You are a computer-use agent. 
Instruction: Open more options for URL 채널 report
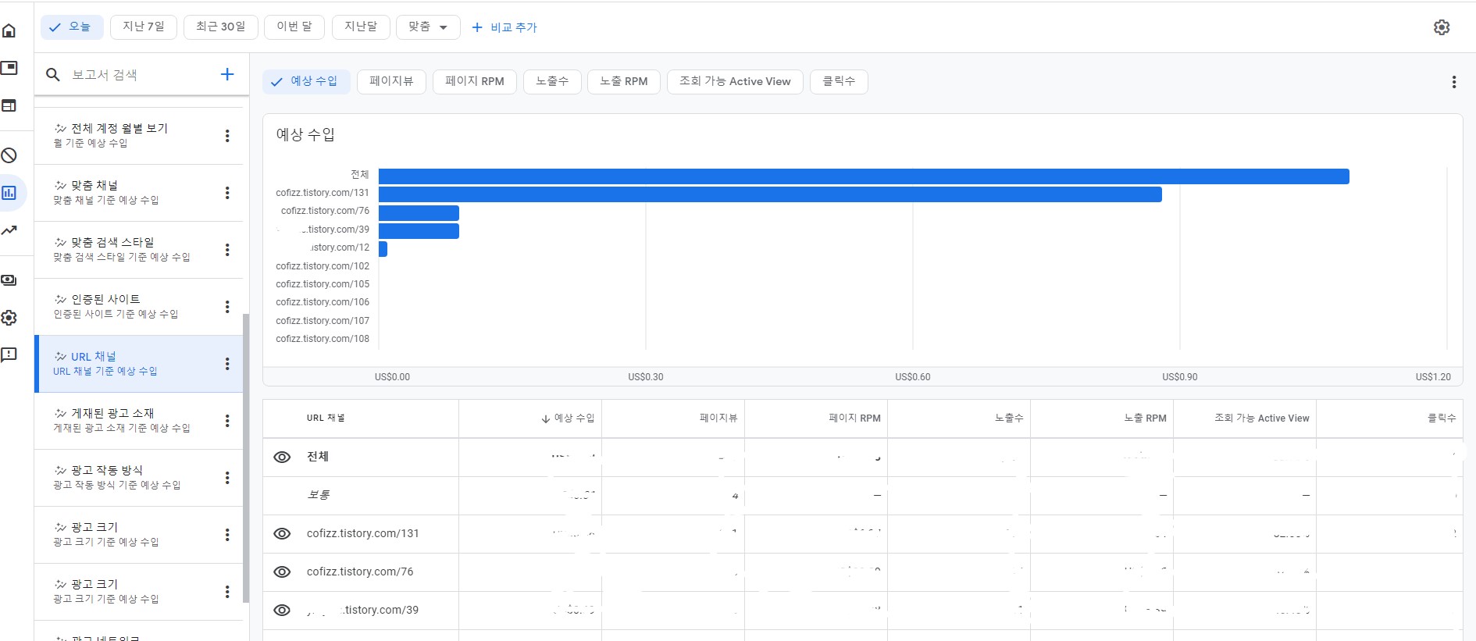227,364
